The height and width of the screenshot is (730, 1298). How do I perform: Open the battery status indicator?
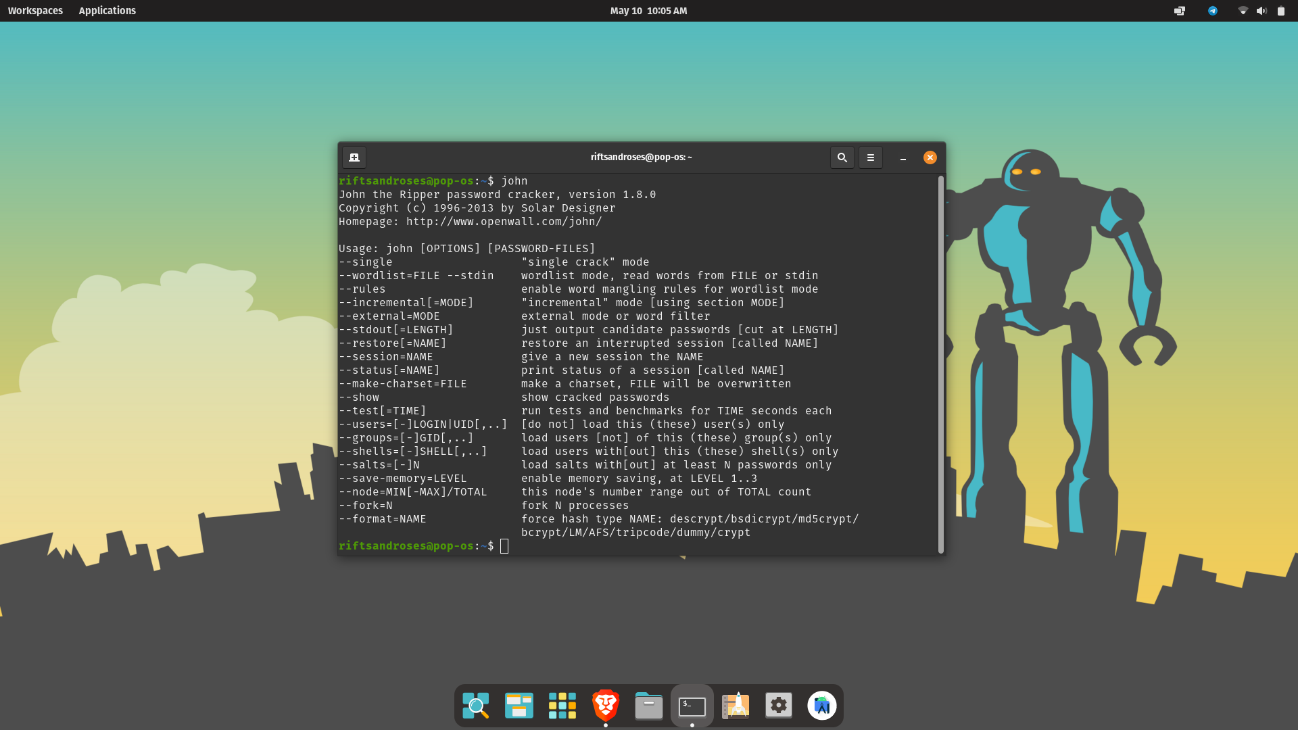click(1280, 11)
